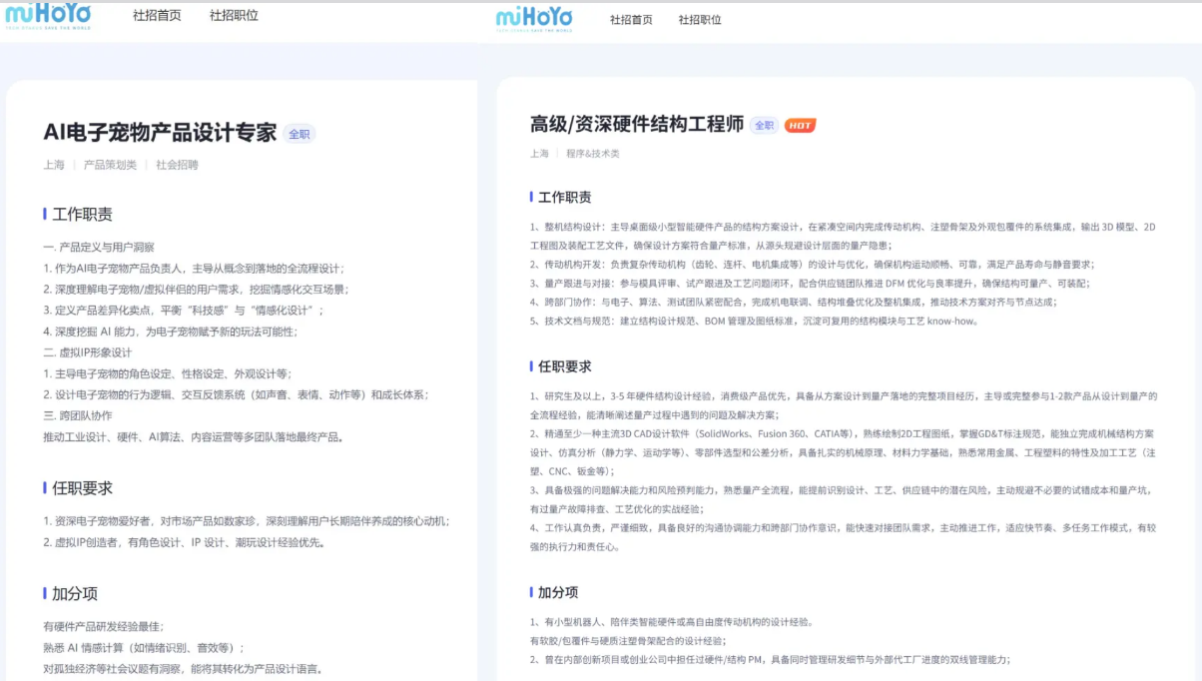Select the title AI电子宠物产品设计专家
This screenshot has width=1202, height=681.
(x=160, y=133)
